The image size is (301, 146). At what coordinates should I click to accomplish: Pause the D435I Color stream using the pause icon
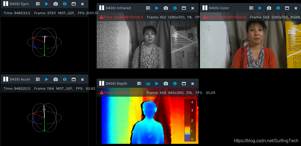pos(205,8)
